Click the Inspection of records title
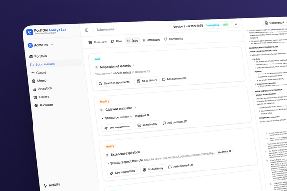The image size is (287, 191). coord(115,66)
